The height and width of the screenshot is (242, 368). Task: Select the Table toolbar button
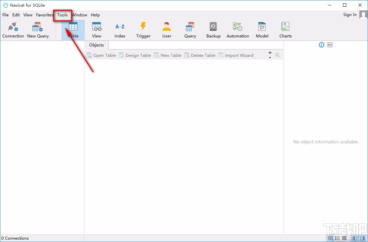pos(73,30)
